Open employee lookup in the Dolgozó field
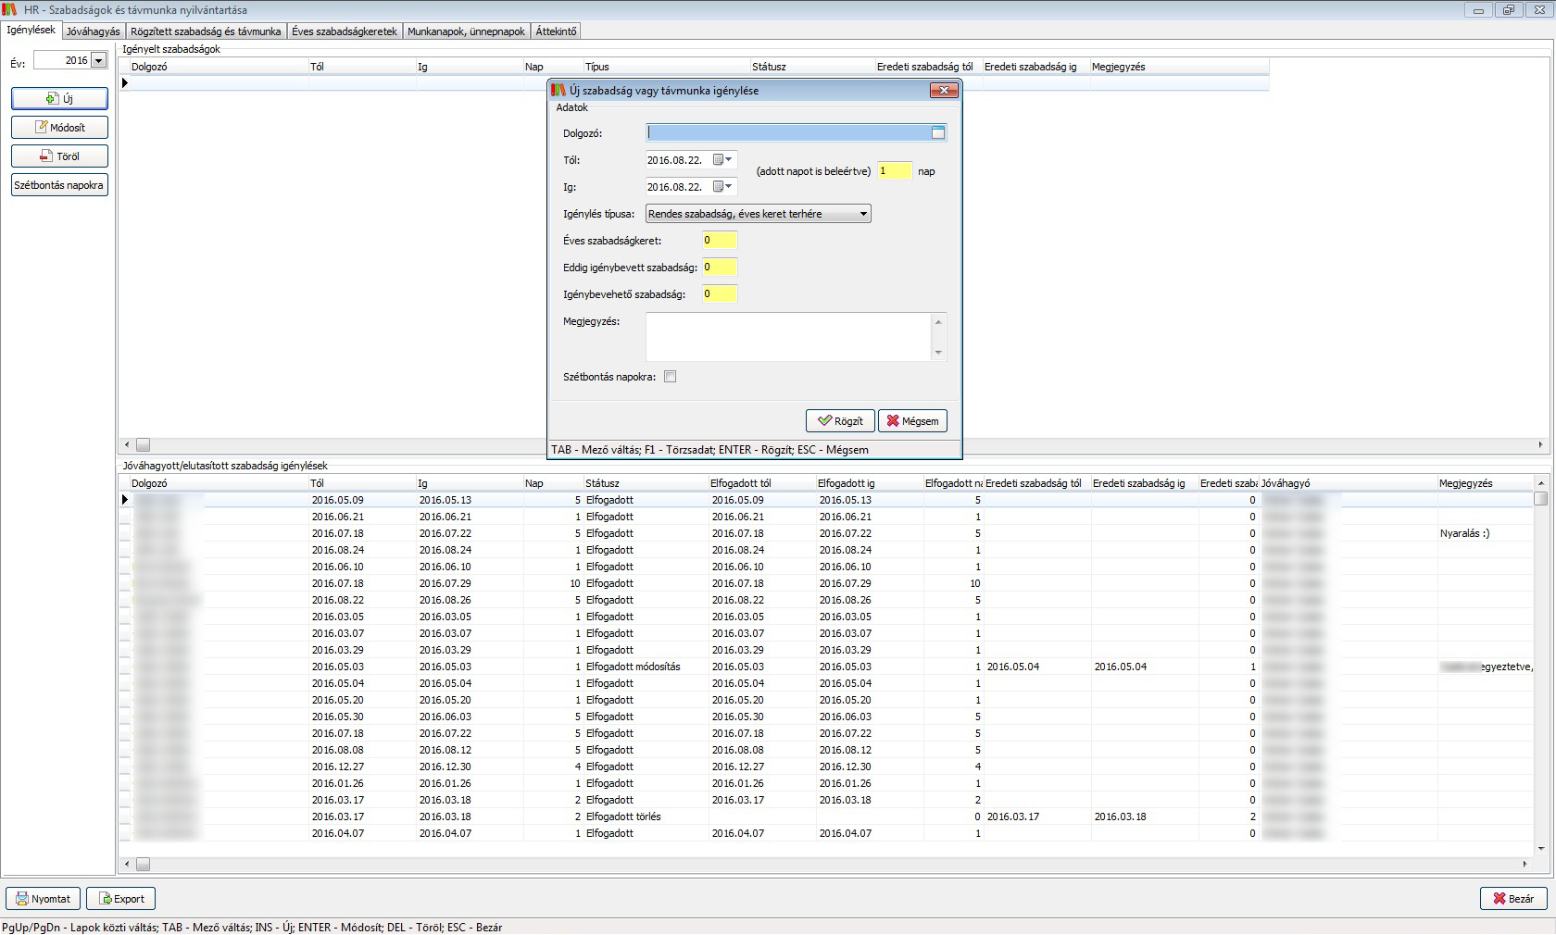Screen dimensions: 1556x935 937,133
